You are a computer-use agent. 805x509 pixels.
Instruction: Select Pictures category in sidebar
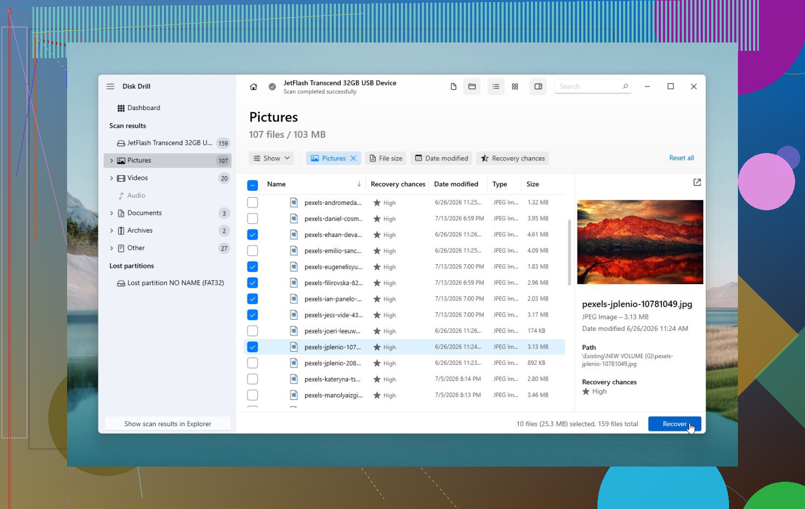click(x=168, y=160)
